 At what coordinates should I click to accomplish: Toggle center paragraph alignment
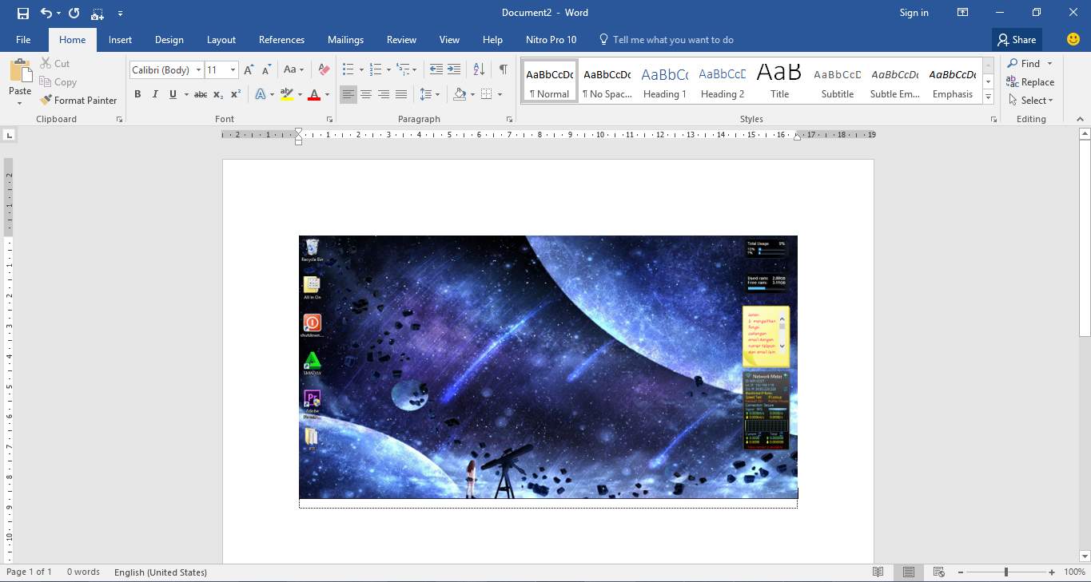tap(365, 93)
